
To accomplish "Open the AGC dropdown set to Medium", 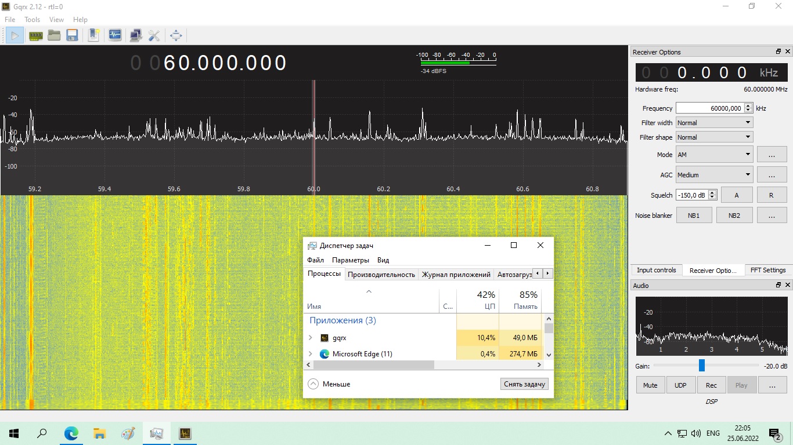I will click(713, 175).
